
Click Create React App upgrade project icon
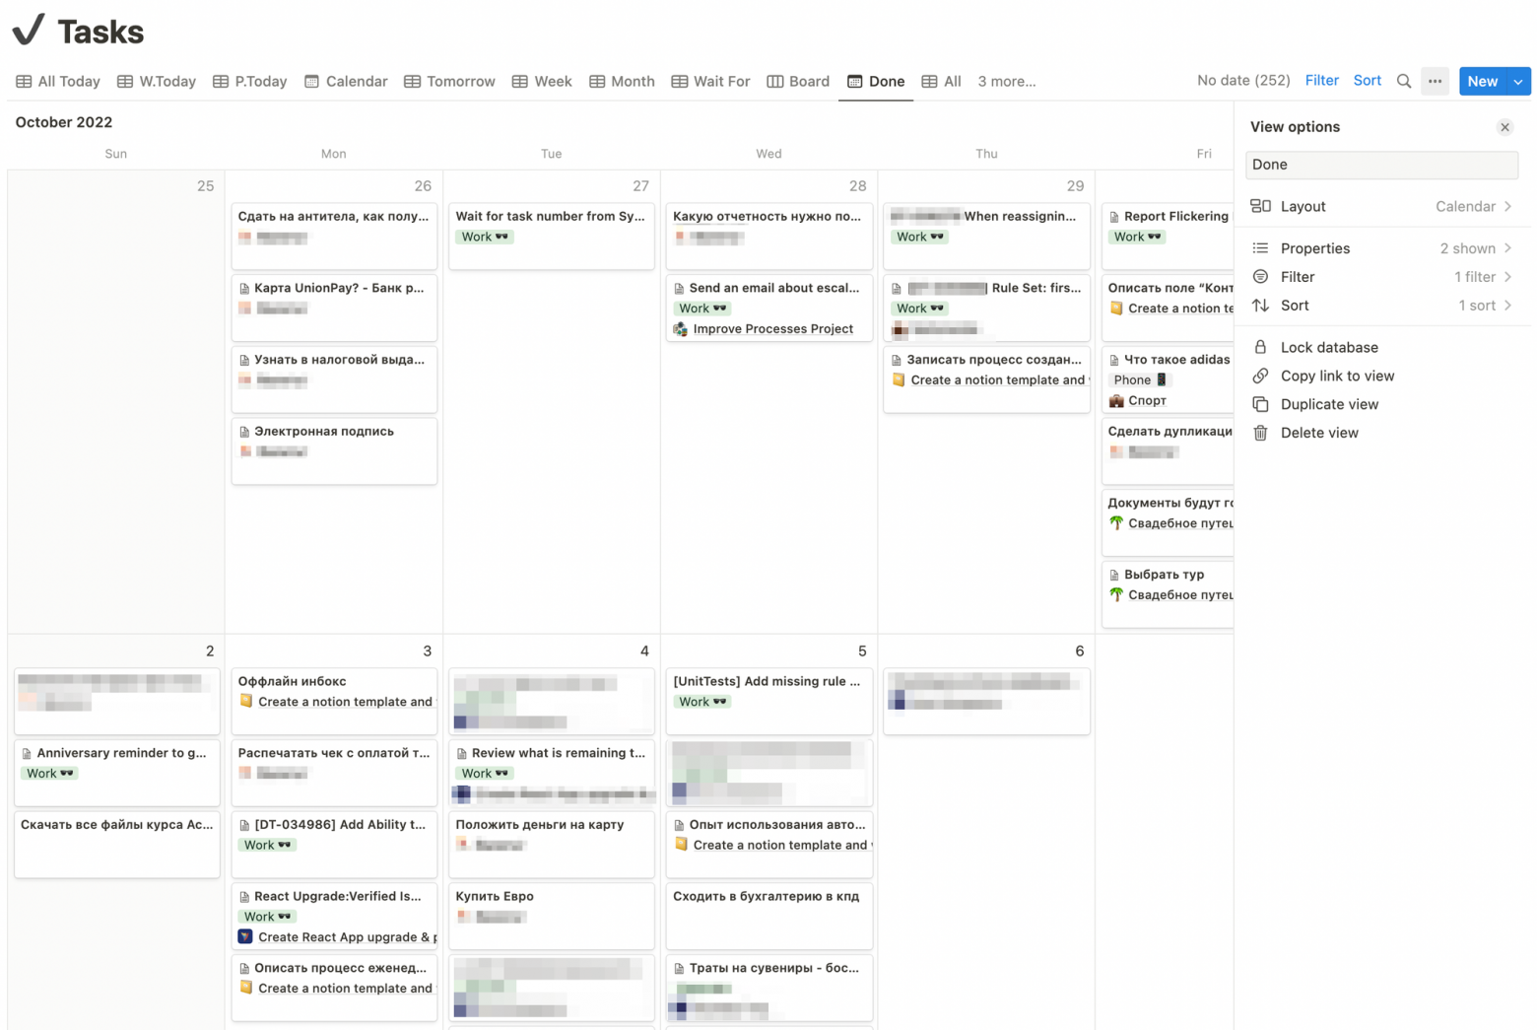pyautogui.click(x=245, y=937)
